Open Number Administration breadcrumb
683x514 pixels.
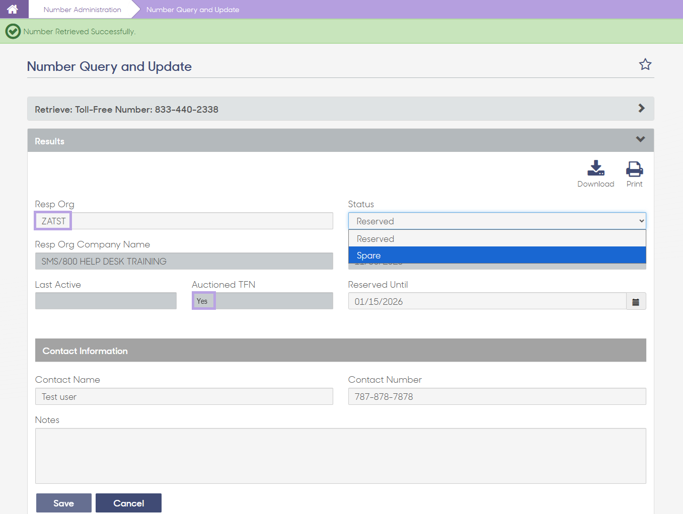tap(82, 10)
